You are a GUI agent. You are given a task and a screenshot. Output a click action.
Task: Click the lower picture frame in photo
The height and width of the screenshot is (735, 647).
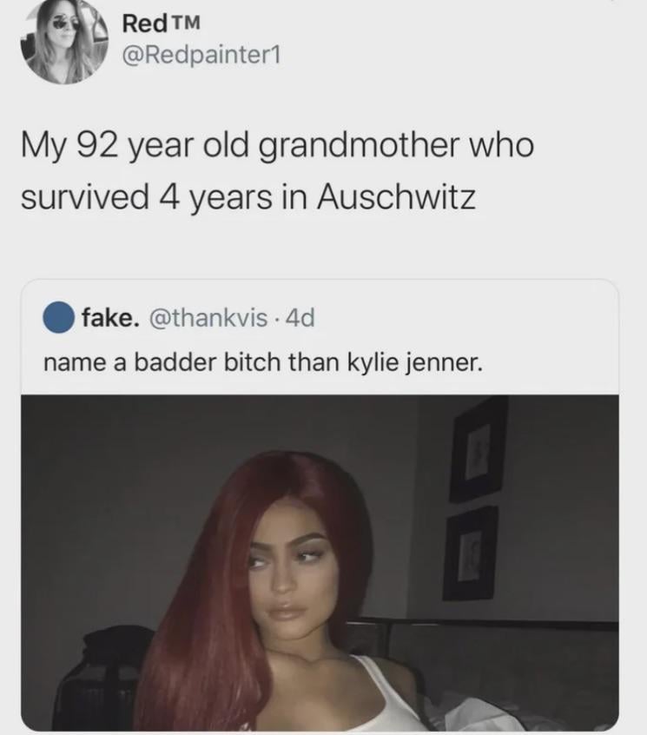470,553
